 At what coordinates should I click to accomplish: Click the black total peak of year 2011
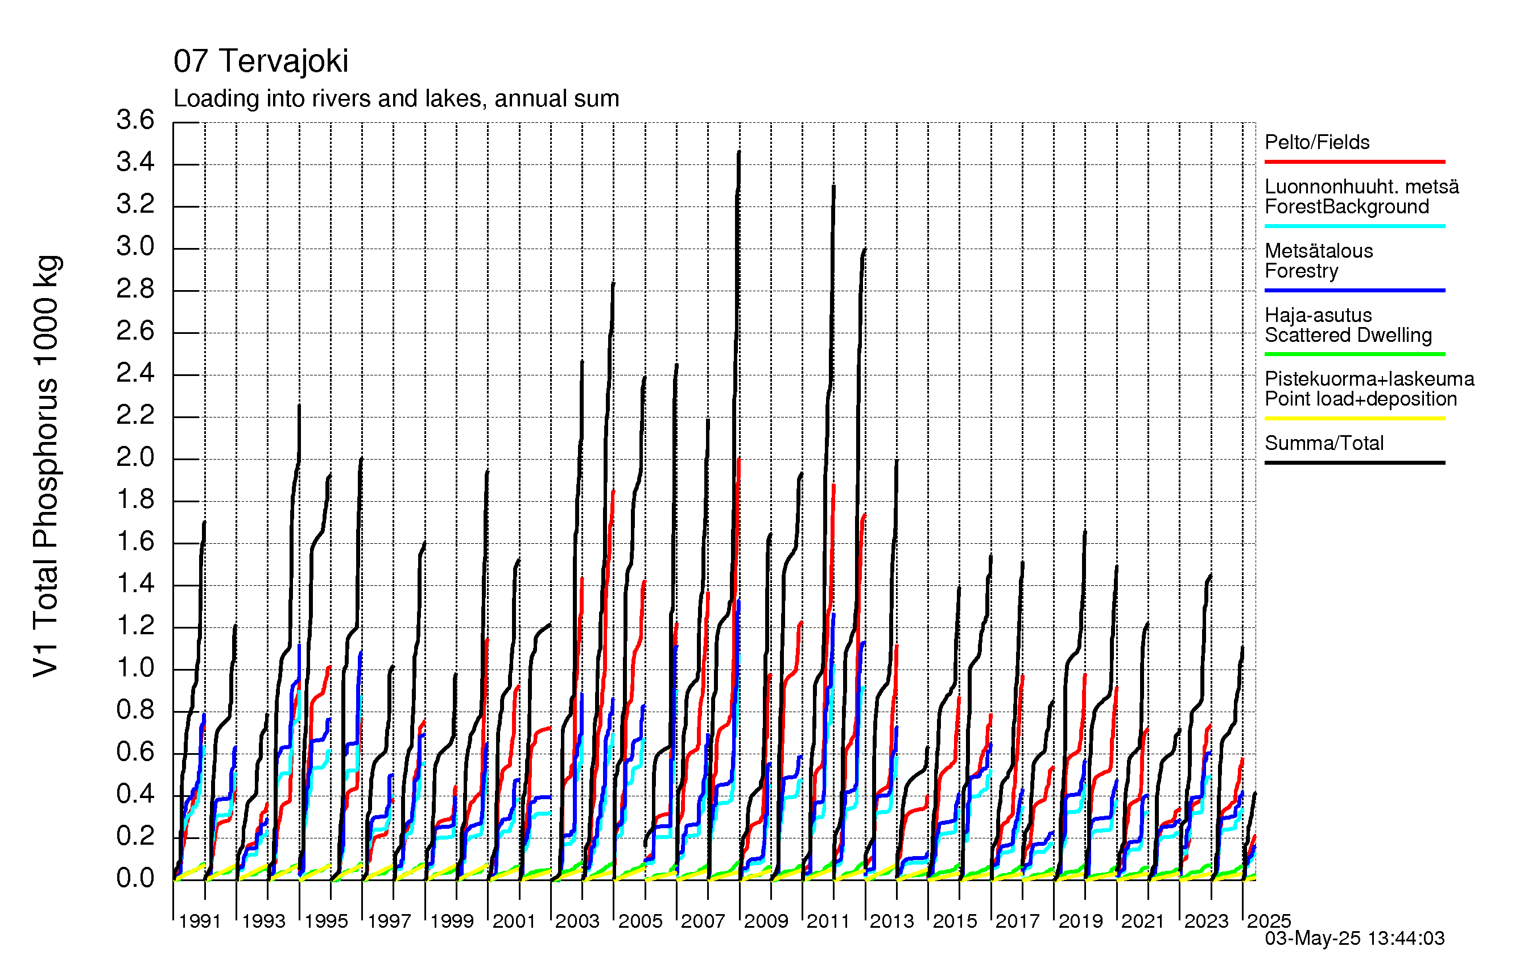[833, 187]
